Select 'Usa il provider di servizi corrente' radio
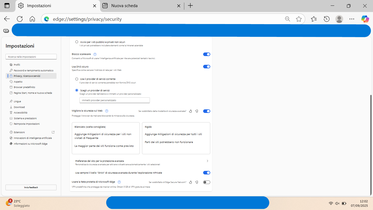Viewport: 373px width, 210px height. pos(77,79)
